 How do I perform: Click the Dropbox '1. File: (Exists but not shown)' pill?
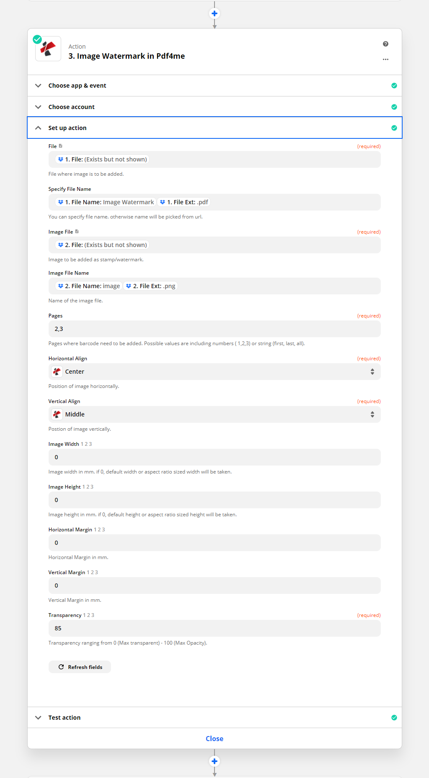coord(102,159)
